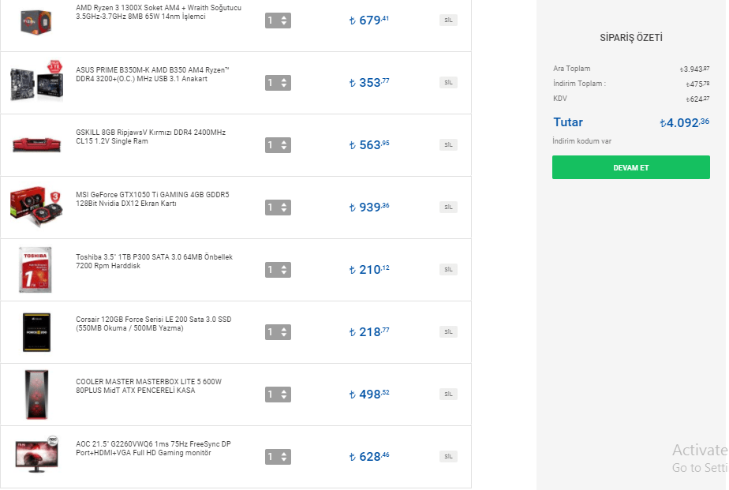Open the Corsair Force LE 200 SSD thumbnail
Image resolution: width=729 pixels, height=490 pixels.
click(36, 332)
